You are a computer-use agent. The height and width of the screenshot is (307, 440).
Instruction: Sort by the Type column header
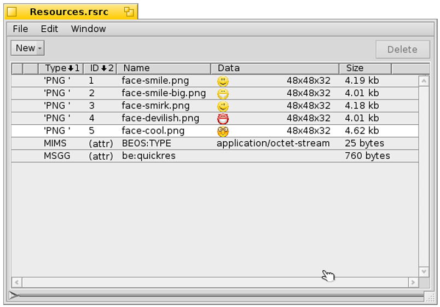pyautogui.click(x=60, y=68)
